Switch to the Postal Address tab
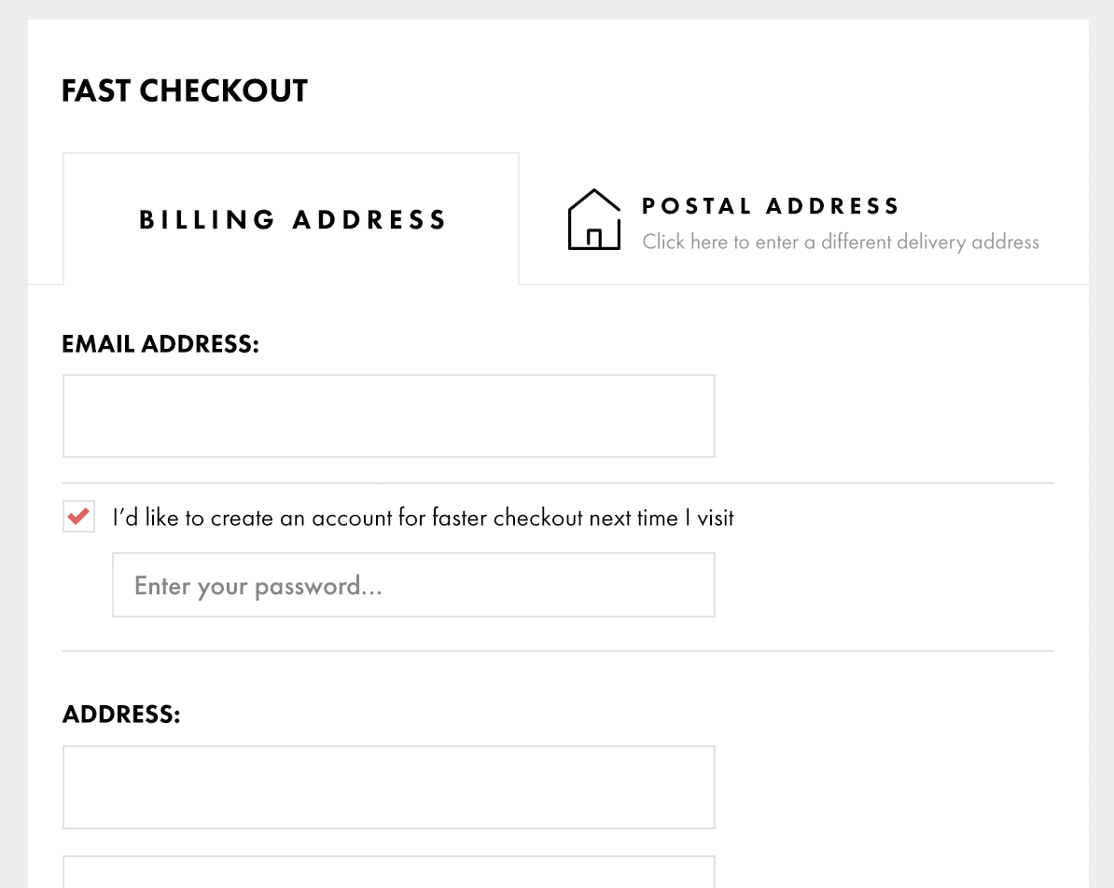 pyautogui.click(x=804, y=219)
